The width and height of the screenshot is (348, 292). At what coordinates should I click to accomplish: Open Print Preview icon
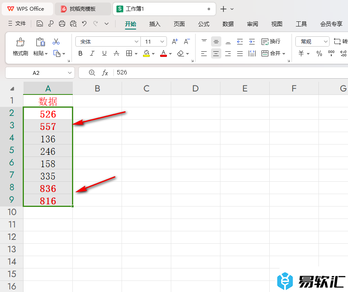(x=73, y=24)
